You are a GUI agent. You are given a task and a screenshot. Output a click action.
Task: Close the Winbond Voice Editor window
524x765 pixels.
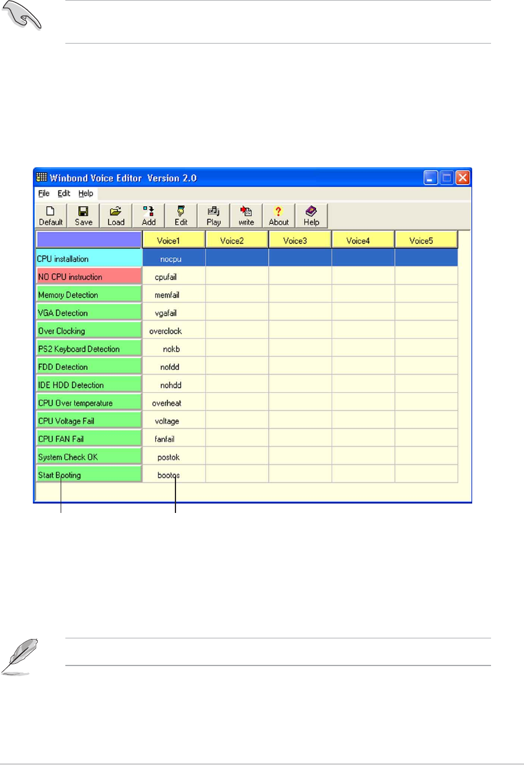pos(463,177)
